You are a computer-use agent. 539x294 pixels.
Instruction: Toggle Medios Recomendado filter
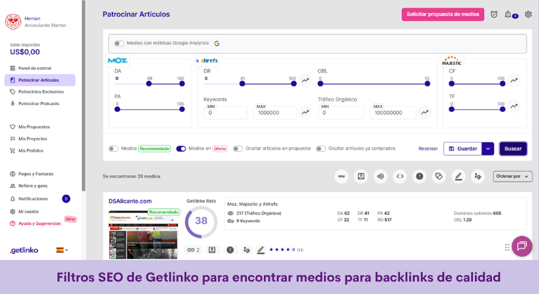pyautogui.click(x=114, y=148)
